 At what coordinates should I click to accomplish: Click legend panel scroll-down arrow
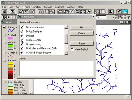coord(30,94)
